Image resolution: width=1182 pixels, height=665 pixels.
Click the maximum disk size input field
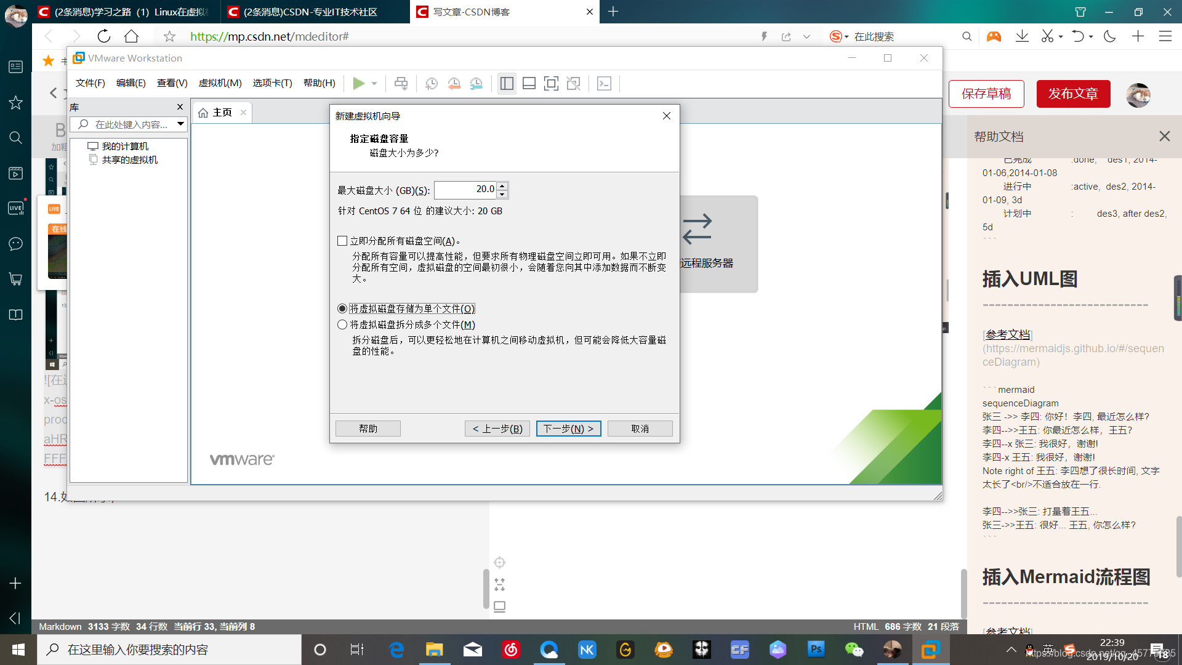tap(465, 190)
